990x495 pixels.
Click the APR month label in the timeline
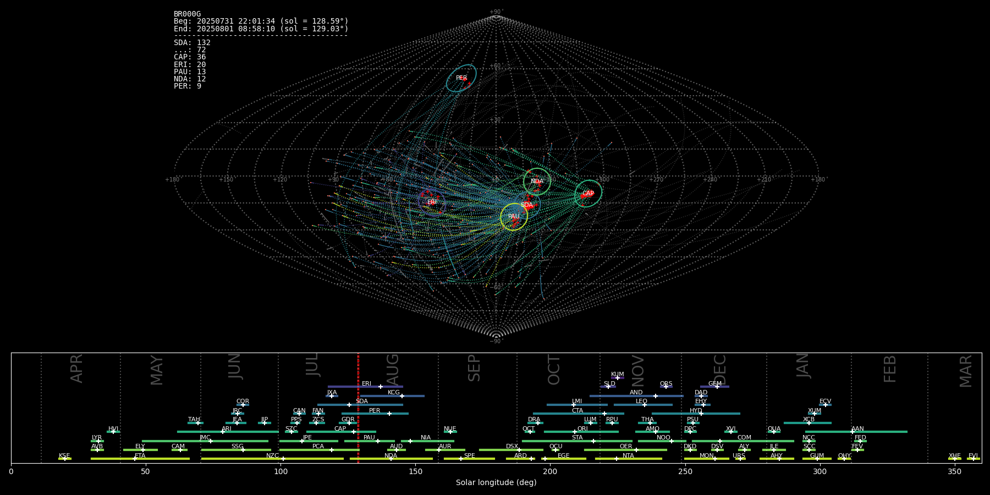77,369
